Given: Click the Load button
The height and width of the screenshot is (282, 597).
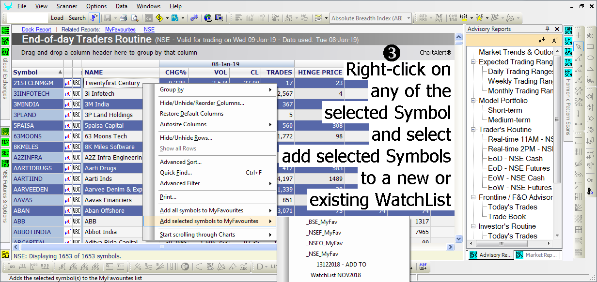Looking at the screenshot, I should click(x=57, y=18).
